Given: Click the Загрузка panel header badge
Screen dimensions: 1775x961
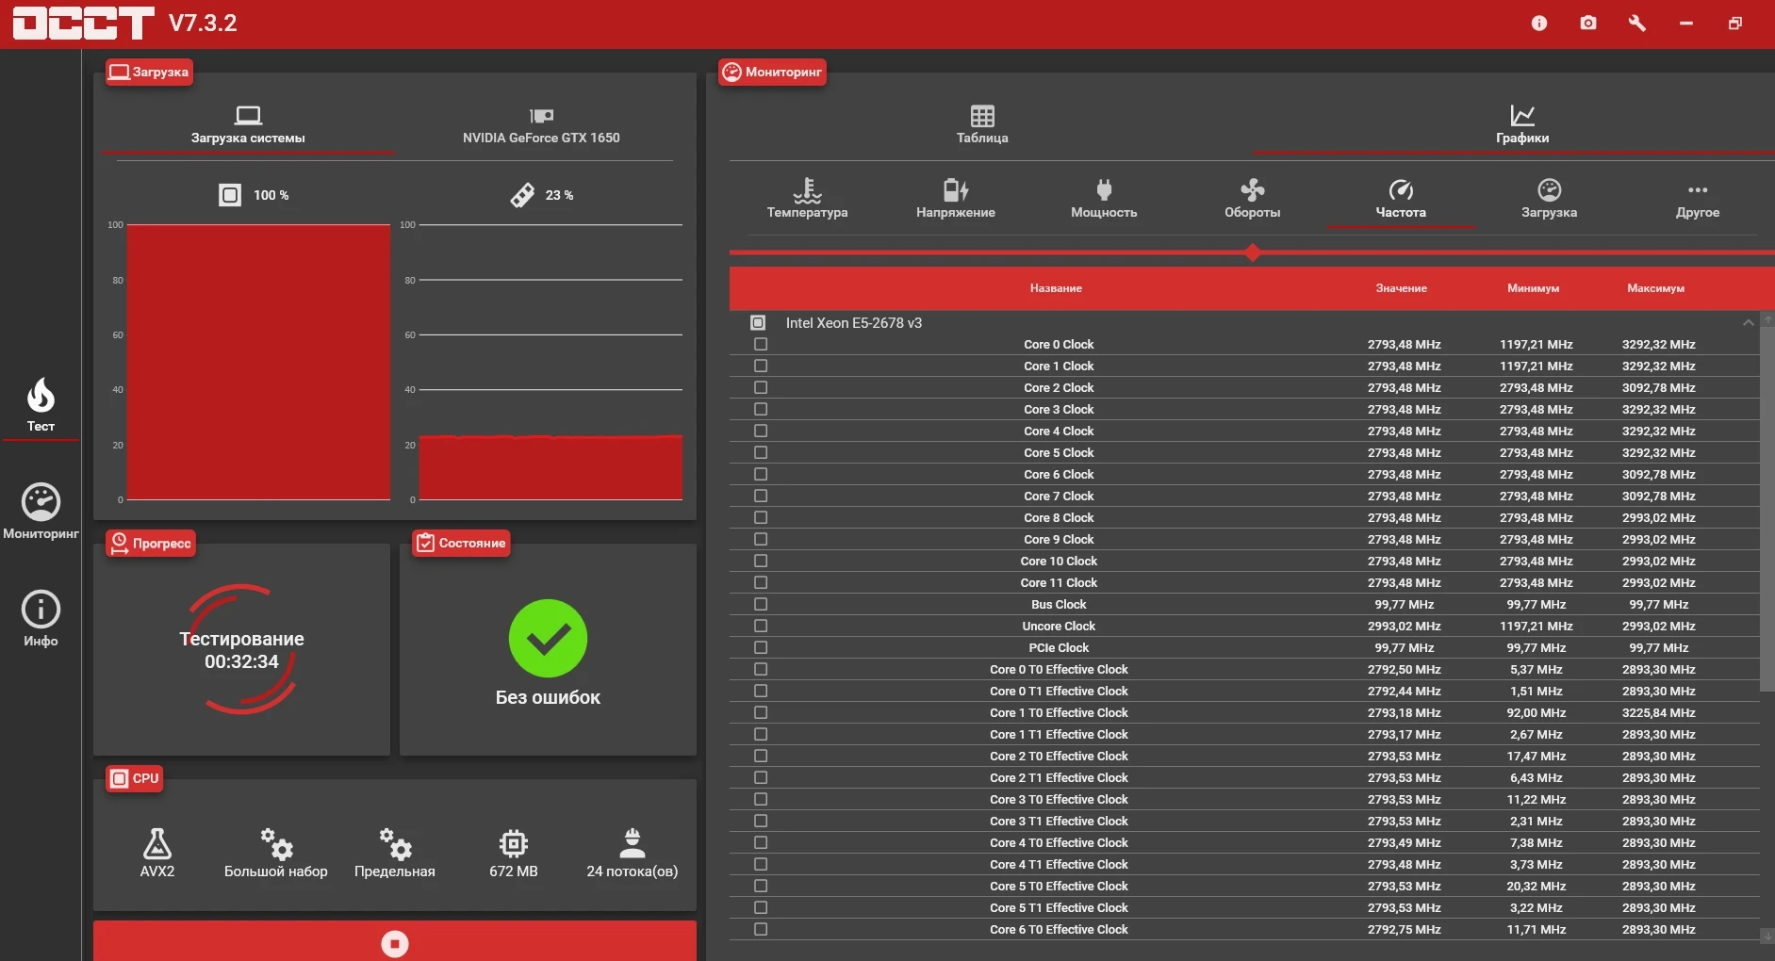Looking at the screenshot, I should (x=149, y=72).
